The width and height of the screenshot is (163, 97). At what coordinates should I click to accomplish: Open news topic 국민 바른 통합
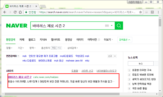pos(140,88)
